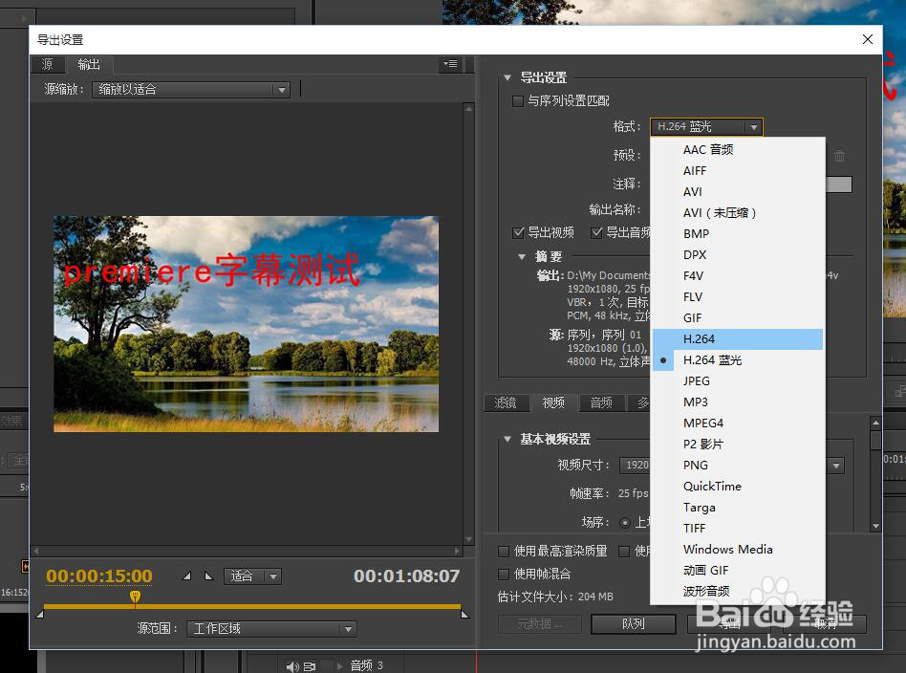Click the preview vertical scrollbar down arrow

468,539
